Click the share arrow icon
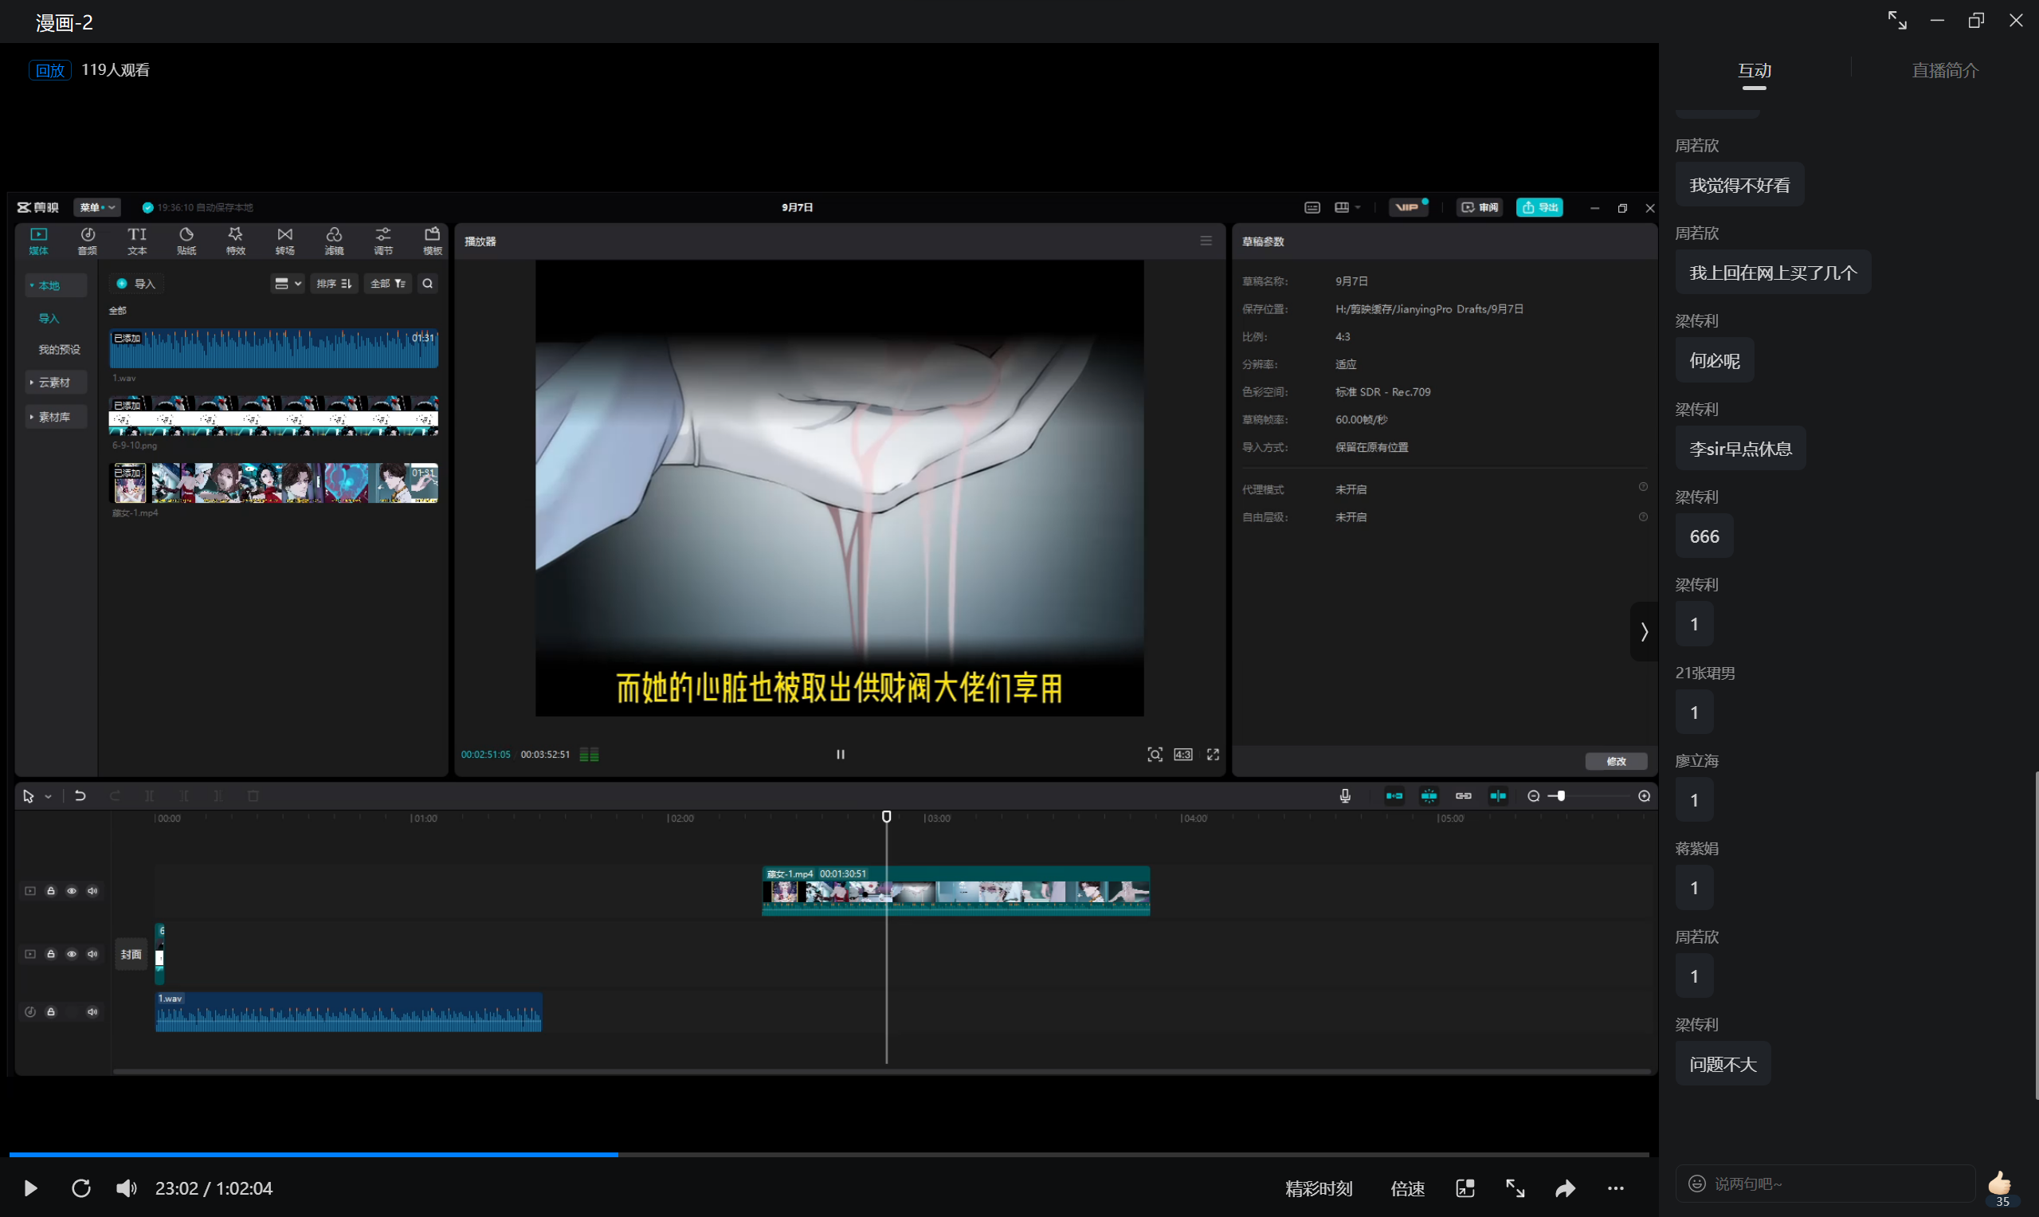This screenshot has width=2039, height=1217. pyautogui.click(x=1565, y=1188)
